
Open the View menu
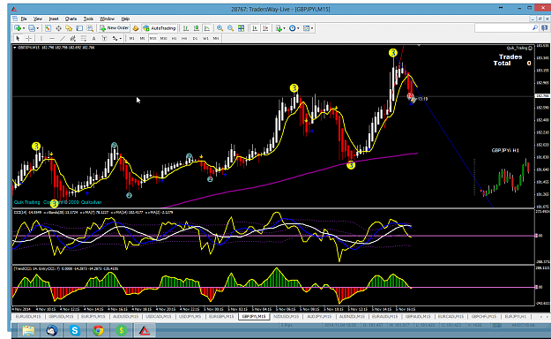38,19
